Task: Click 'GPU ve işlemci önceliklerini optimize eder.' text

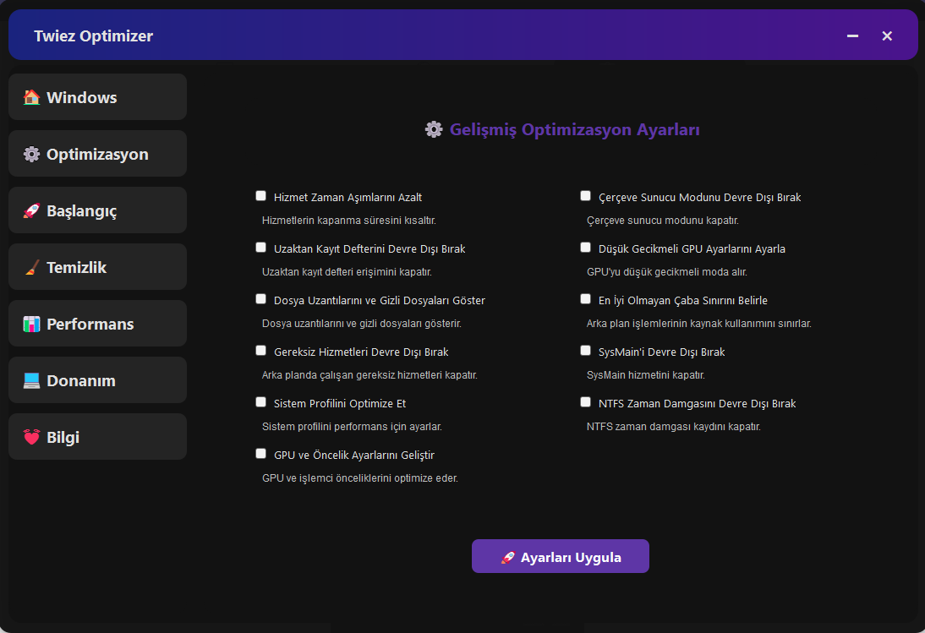Action: tap(360, 478)
